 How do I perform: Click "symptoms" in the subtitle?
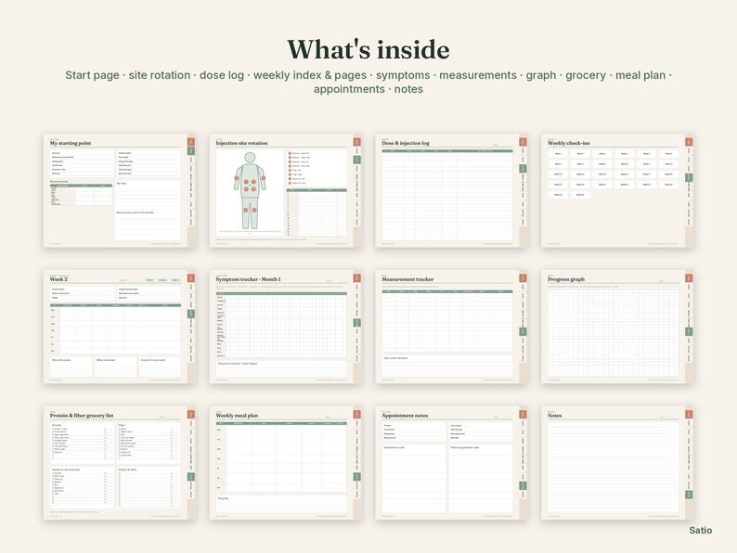tap(403, 75)
